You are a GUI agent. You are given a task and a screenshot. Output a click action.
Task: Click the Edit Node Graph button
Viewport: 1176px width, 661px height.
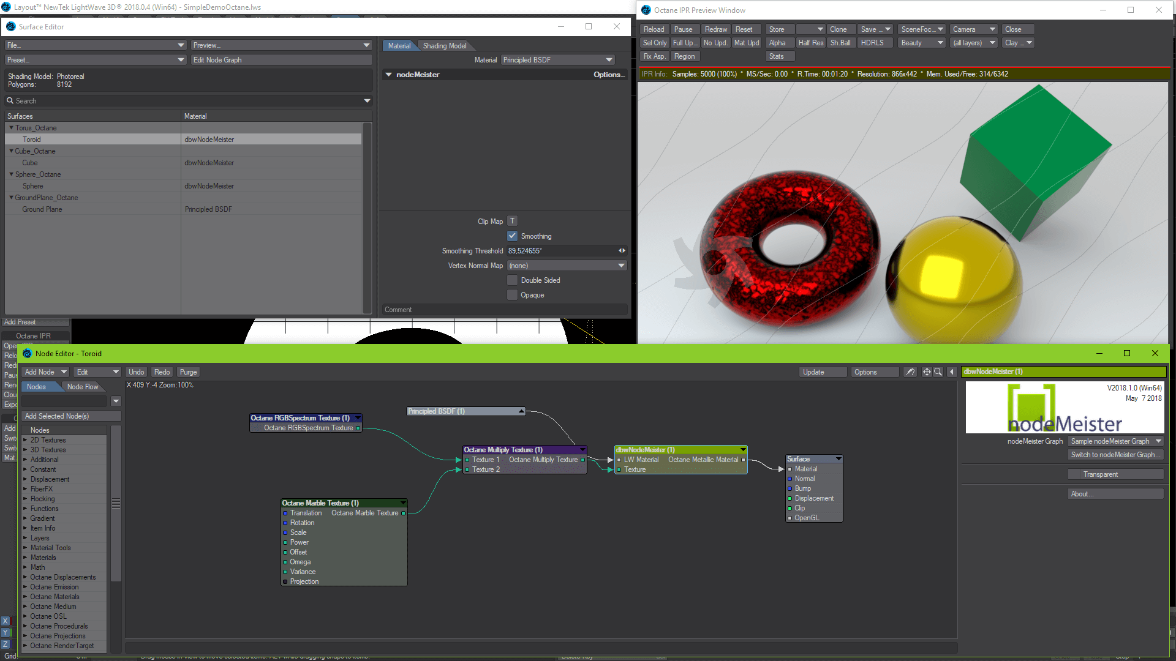(x=281, y=60)
